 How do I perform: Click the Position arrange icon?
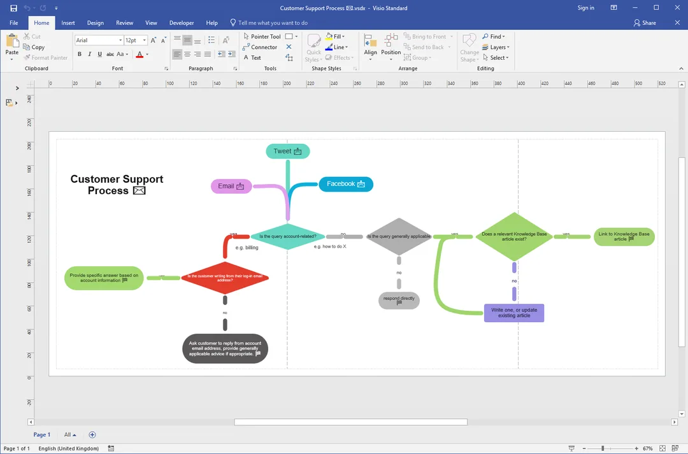pyautogui.click(x=391, y=46)
